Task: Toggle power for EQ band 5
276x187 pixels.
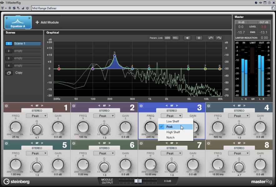Action: click(6, 143)
